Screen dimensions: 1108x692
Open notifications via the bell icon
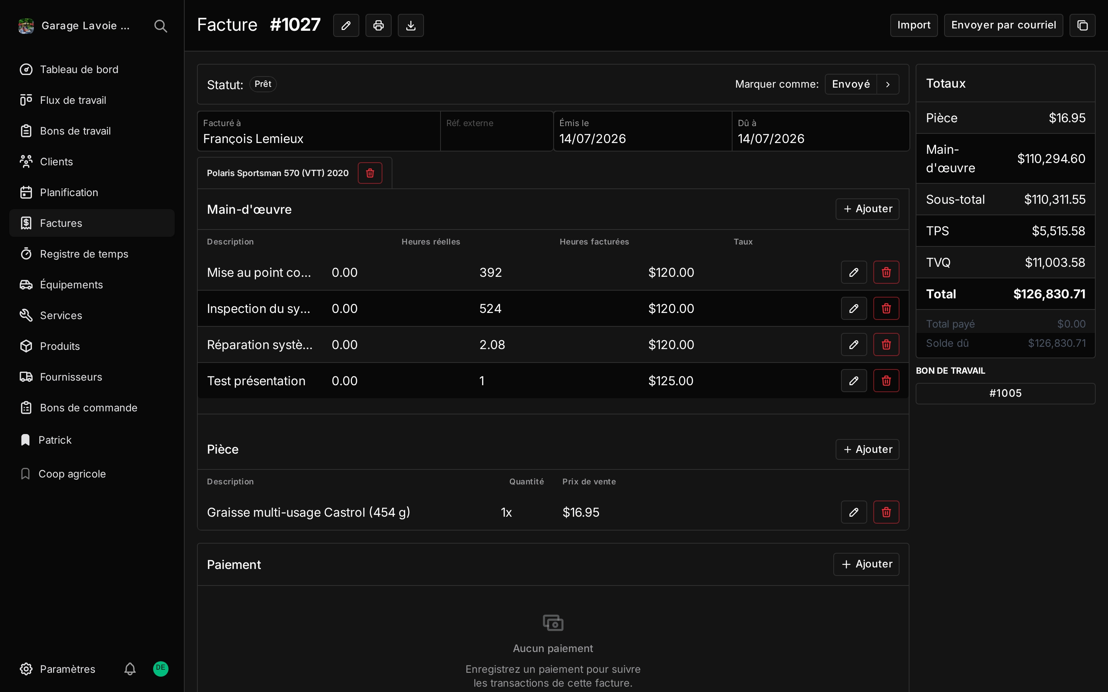point(130,669)
